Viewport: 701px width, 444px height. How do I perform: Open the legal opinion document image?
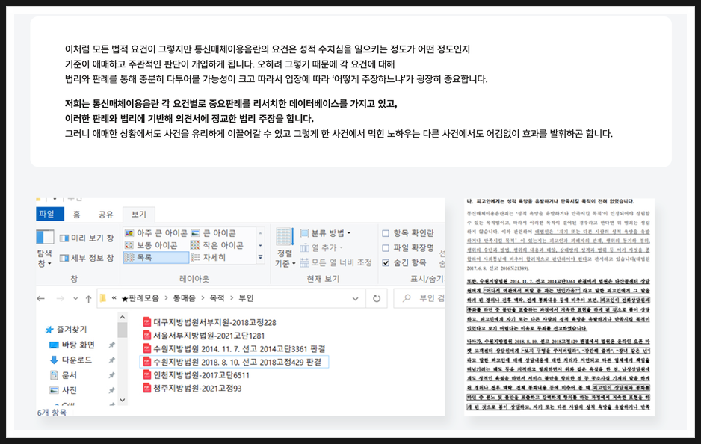point(559,306)
